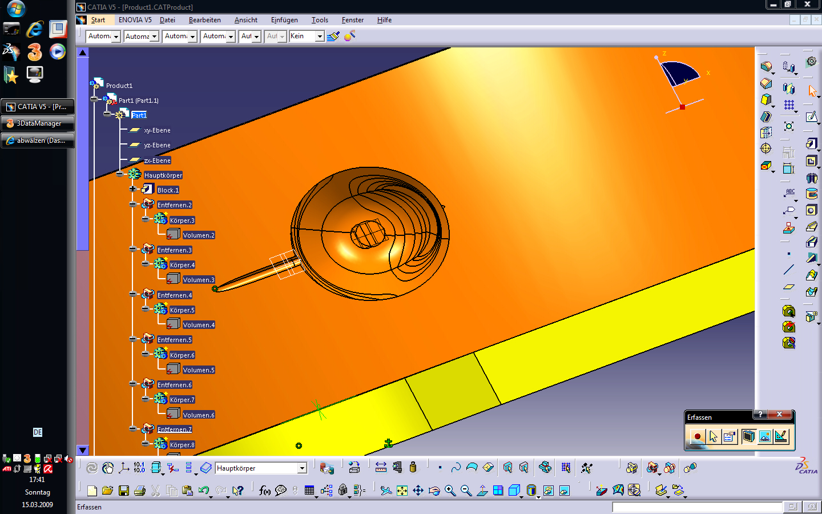Select the Line tool in right toolbar
This screenshot has width=822, height=514.
[788, 270]
